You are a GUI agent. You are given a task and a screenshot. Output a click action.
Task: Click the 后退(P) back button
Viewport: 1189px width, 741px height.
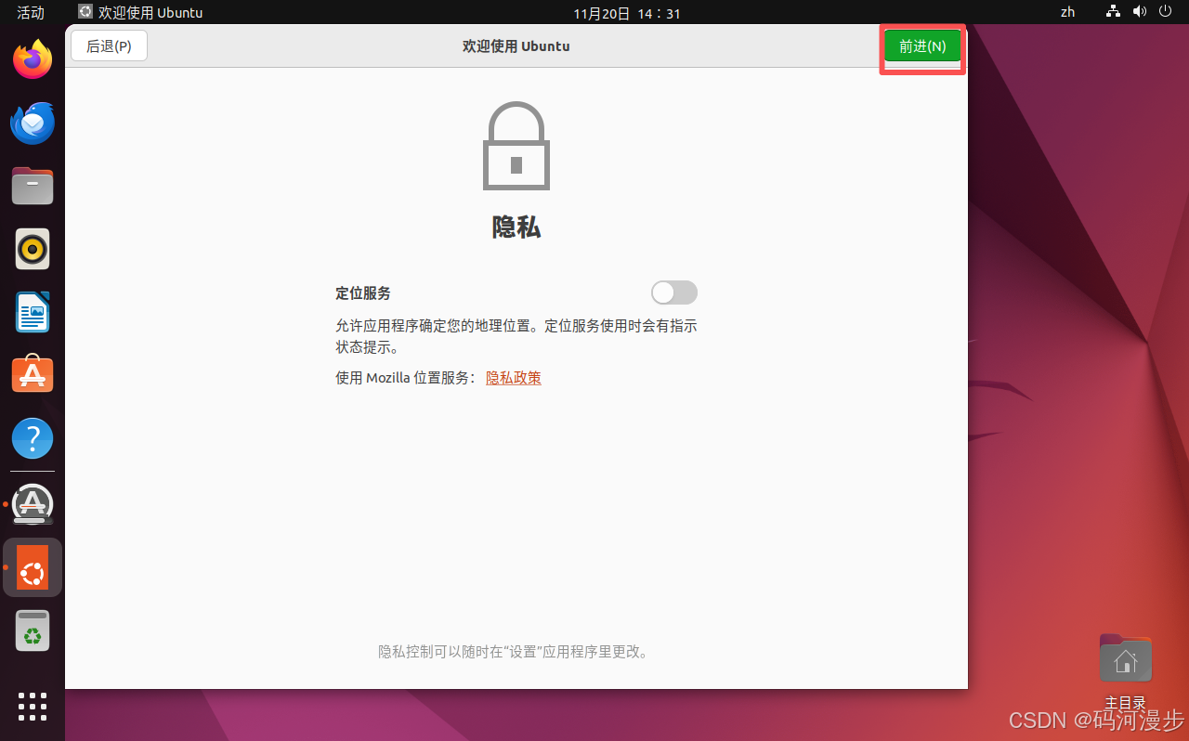pos(109,46)
